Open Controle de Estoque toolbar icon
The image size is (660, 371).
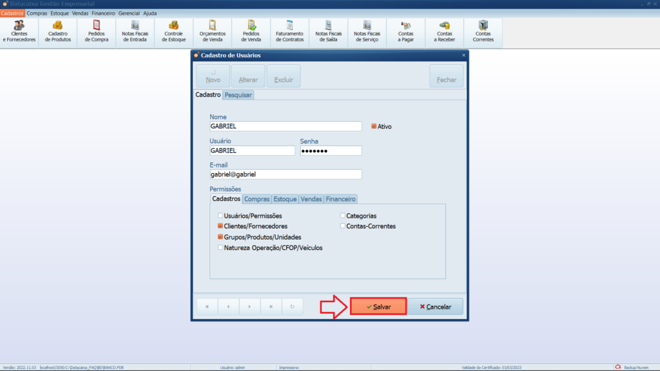point(174,32)
